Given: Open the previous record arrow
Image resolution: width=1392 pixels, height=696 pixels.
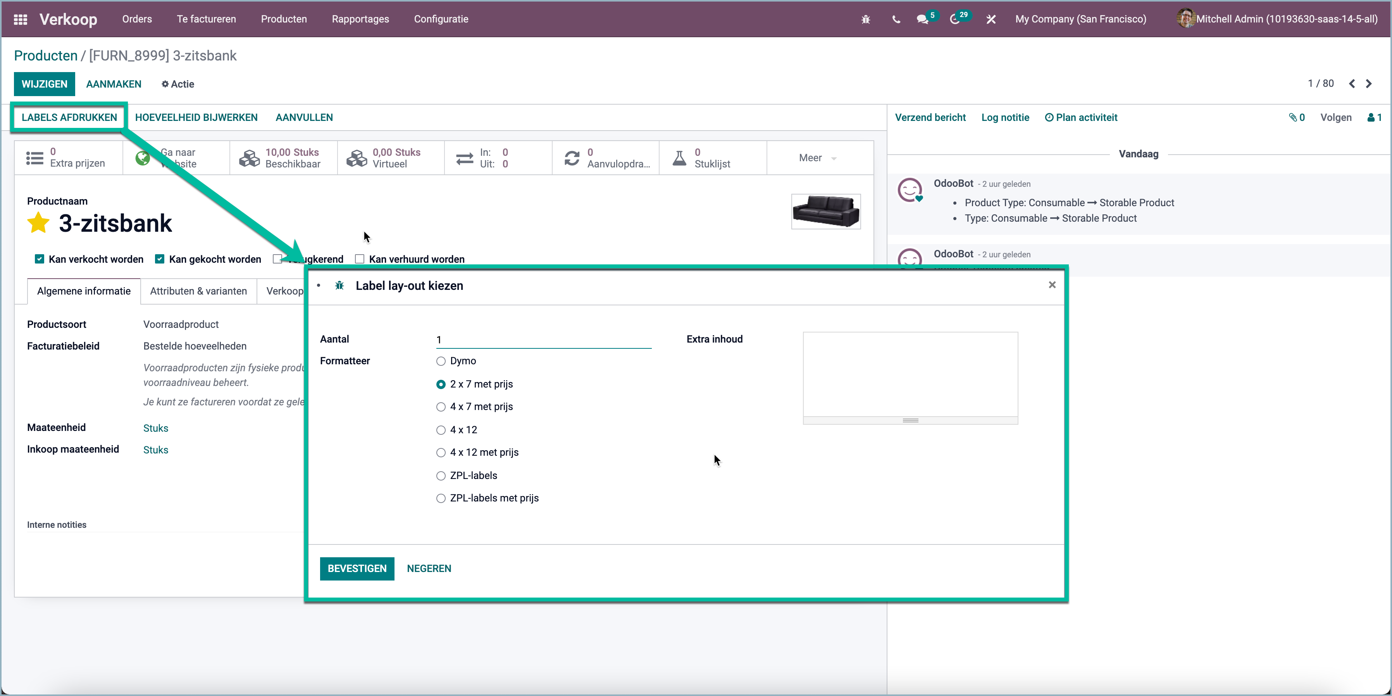Looking at the screenshot, I should tap(1351, 83).
